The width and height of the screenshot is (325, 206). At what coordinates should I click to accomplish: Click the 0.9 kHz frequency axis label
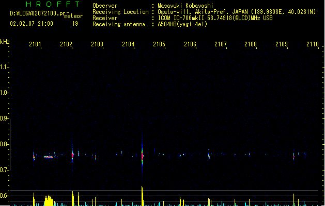pyautogui.click(x=4, y=118)
